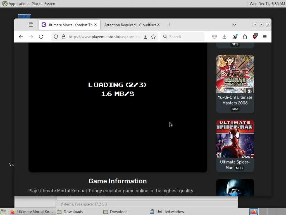
Task: Toggle reader view icon in address bar
Action: [x=145, y=37]
